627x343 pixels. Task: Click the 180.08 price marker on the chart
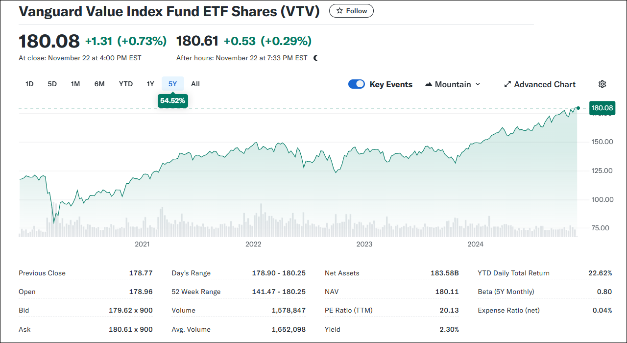coord(602,108)
